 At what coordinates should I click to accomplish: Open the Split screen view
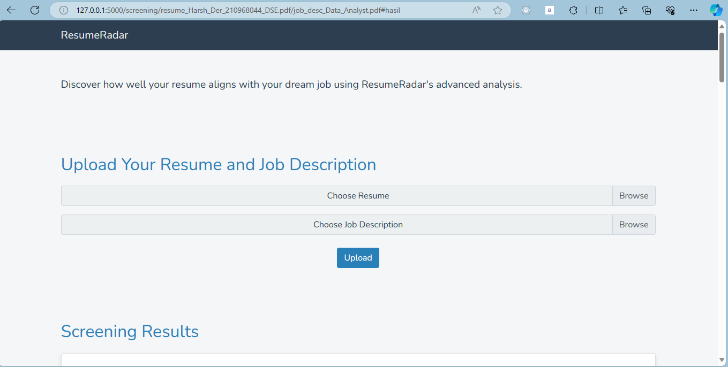click(599, 10)
